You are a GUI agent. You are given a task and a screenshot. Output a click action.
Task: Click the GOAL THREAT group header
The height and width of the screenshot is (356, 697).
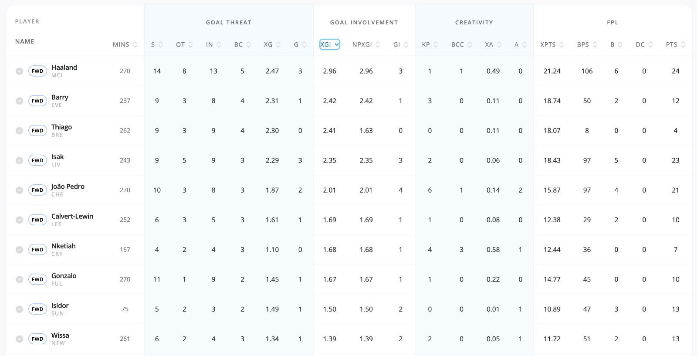pyautogui.click(x=229, y=22)
